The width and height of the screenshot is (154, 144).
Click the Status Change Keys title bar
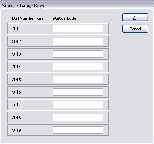click(77, 6)
